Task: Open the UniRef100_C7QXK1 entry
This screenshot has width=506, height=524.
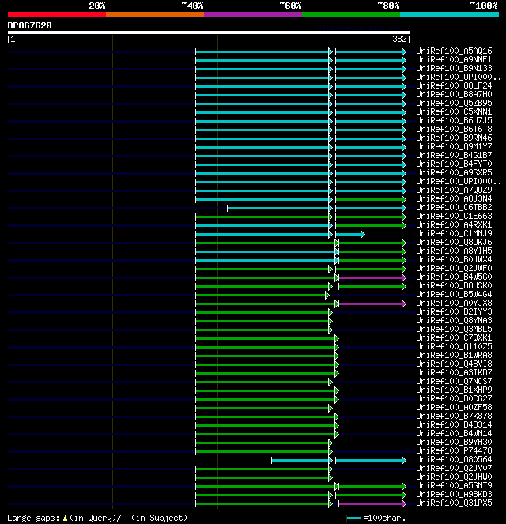Action: coord(454,337)
